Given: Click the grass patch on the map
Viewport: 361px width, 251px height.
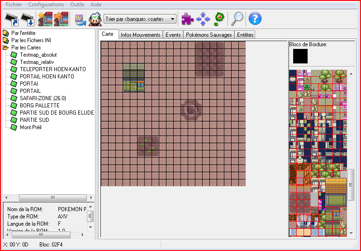Looking at the screenshot, I should pos(148,147).
